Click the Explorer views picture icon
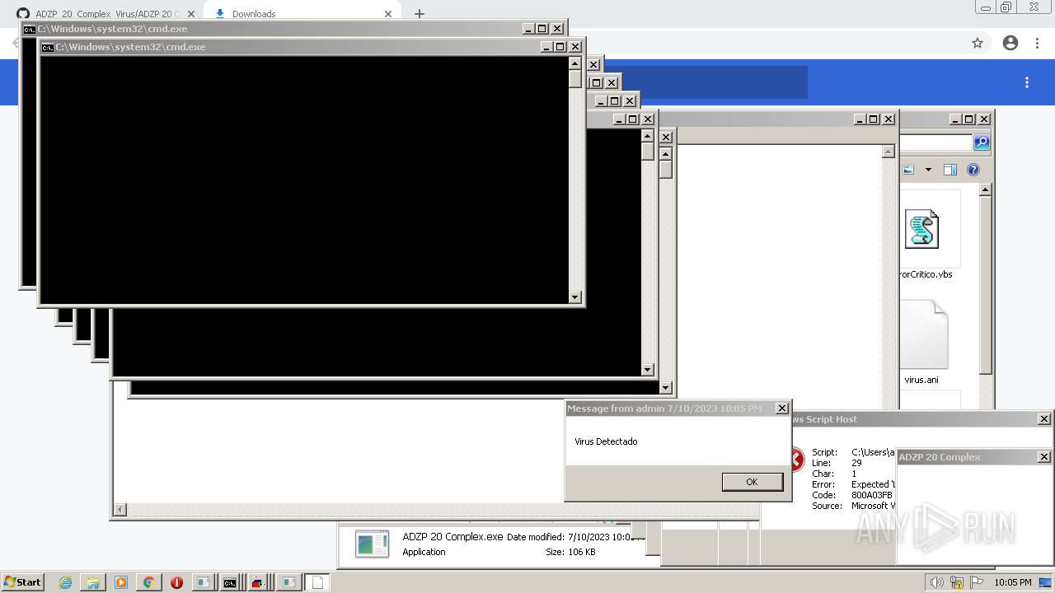Screen dimensions: 1055x593 (908, 170)
